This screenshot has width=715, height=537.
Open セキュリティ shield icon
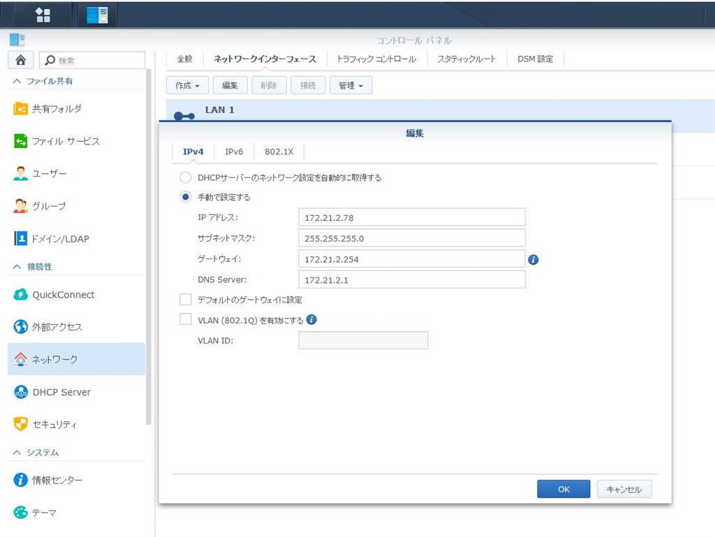point(20,424)
